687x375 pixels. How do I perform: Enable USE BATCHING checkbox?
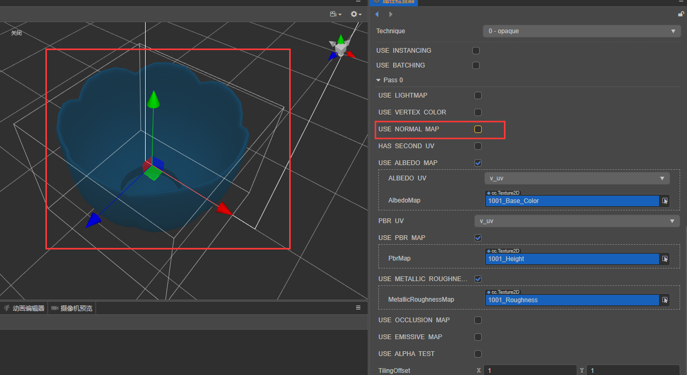click(x=476, y=65)
